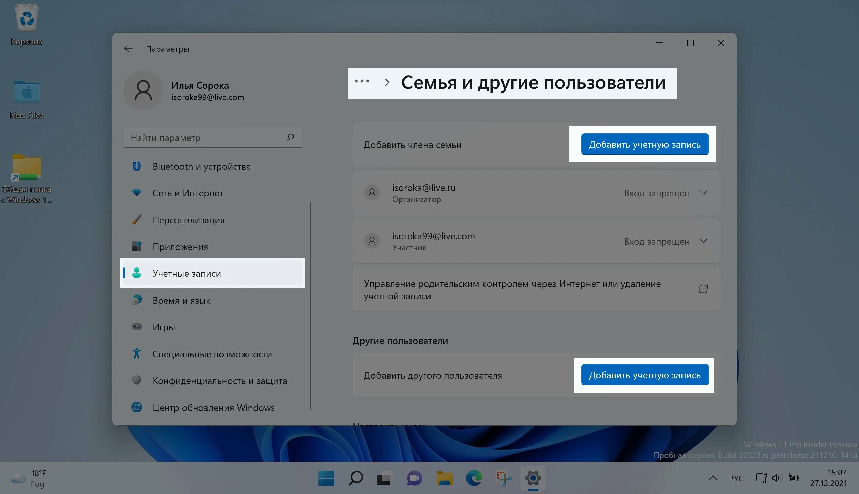The height and width of the screenshot is (494, 859).
Task: Expand the breadcrumb ellipsis menu
Action: coord(362,81)
